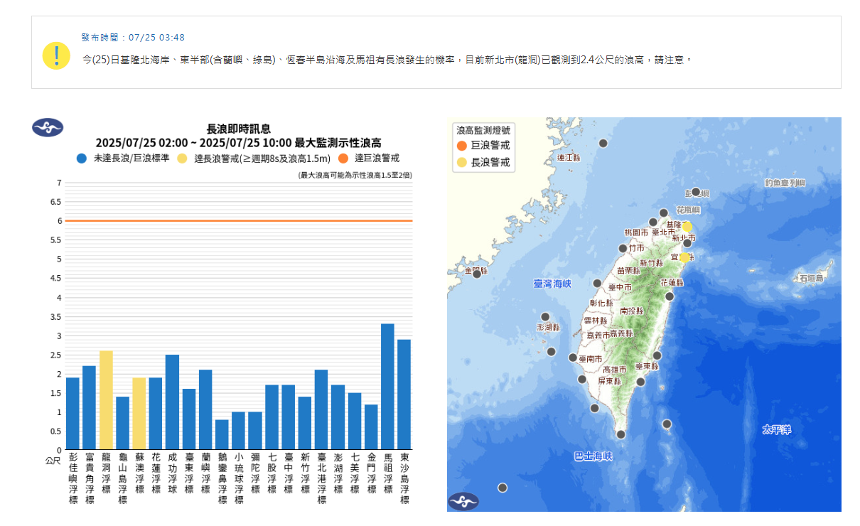Select the gray marker beside 竹市 on the map

pos(623,248)
